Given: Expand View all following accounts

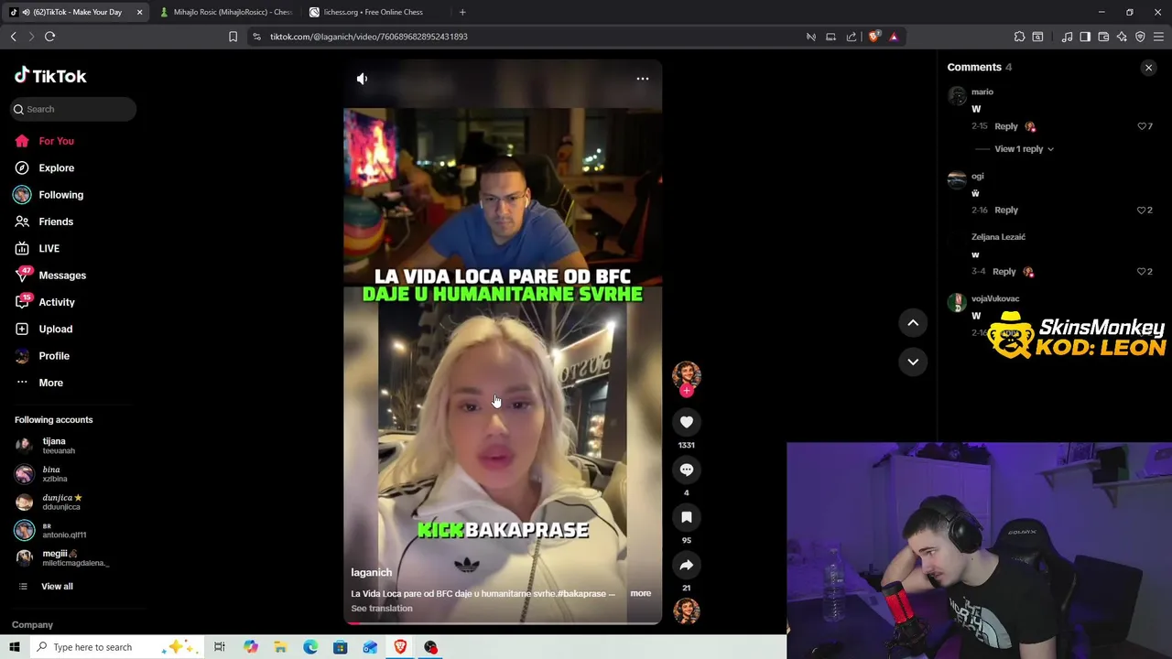Looking at the screenshot, I should pos(56,587).
